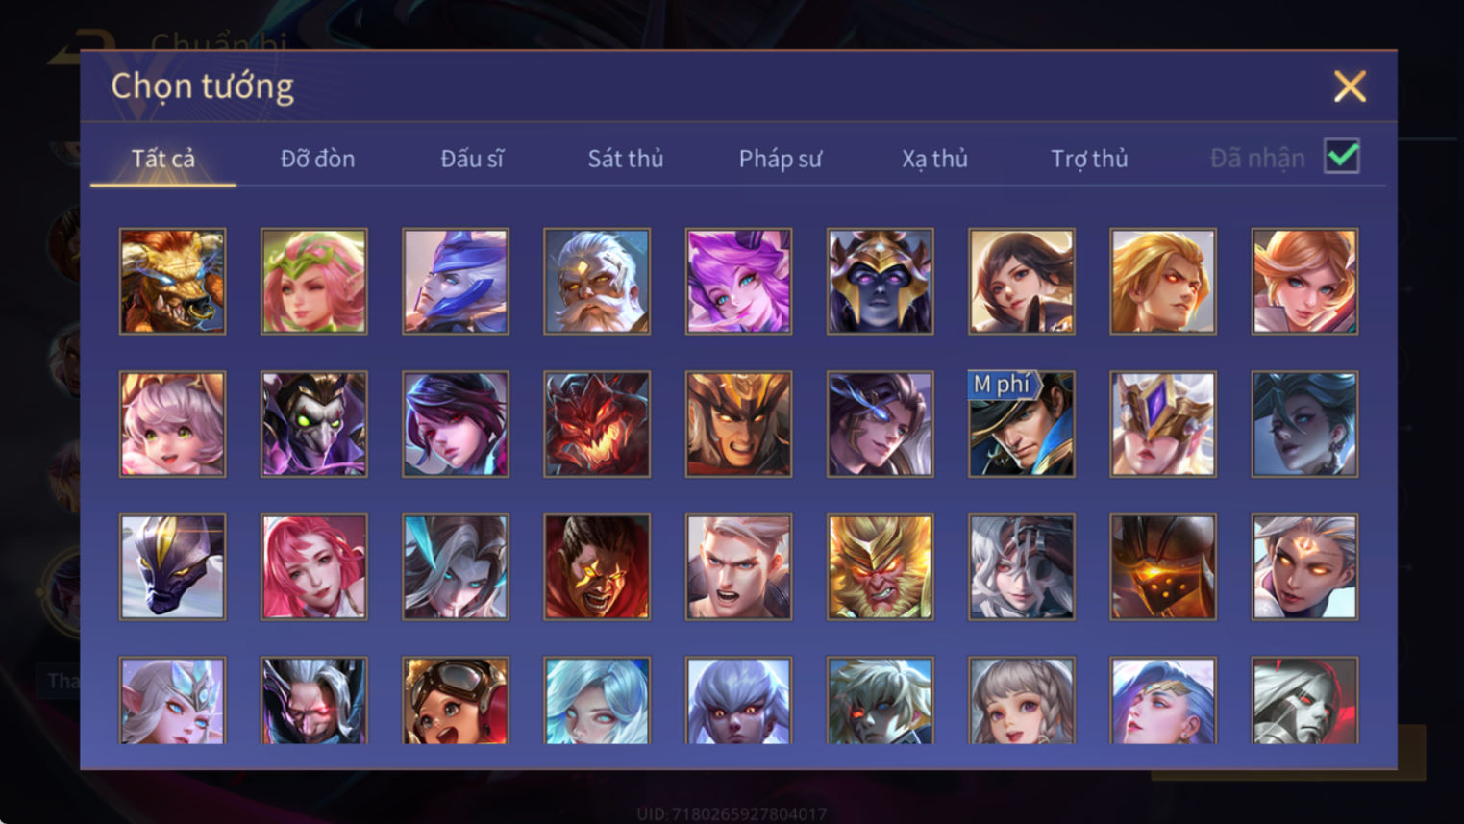Select the purple-haired girl hero portrait
The image size is (1464, 824).
coord(738,281)
